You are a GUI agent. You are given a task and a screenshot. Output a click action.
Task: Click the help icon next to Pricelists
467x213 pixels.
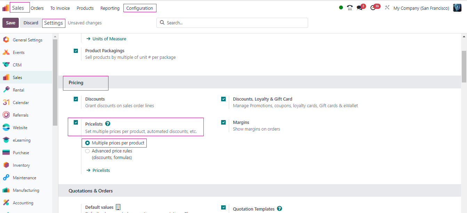click(108, 124)
